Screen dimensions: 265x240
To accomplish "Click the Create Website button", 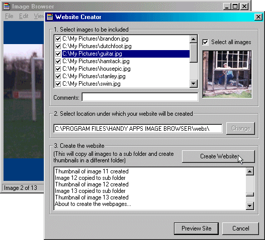I will (x=218, y=156).
